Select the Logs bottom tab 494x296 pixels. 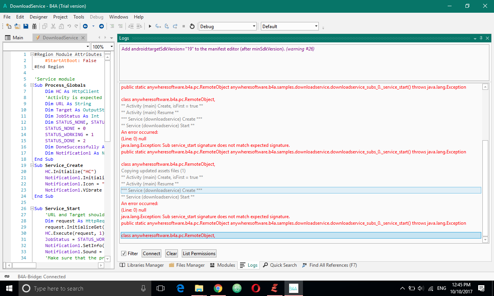pos(249,265)
